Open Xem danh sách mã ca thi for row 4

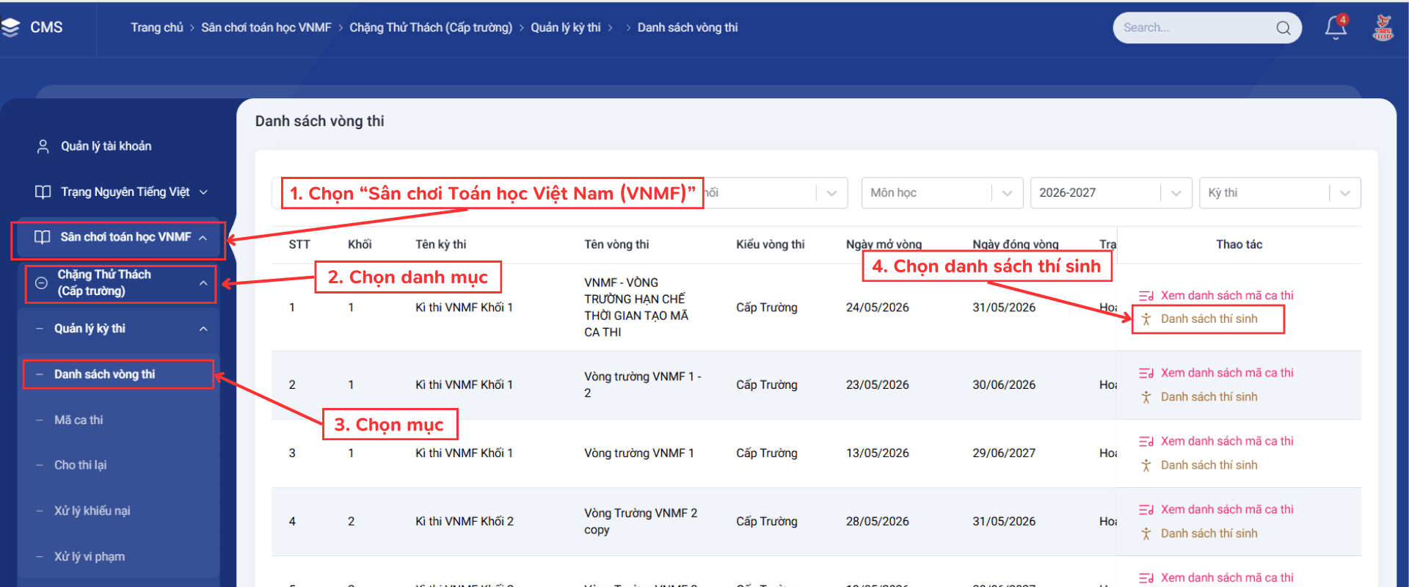pos(1227,510)
